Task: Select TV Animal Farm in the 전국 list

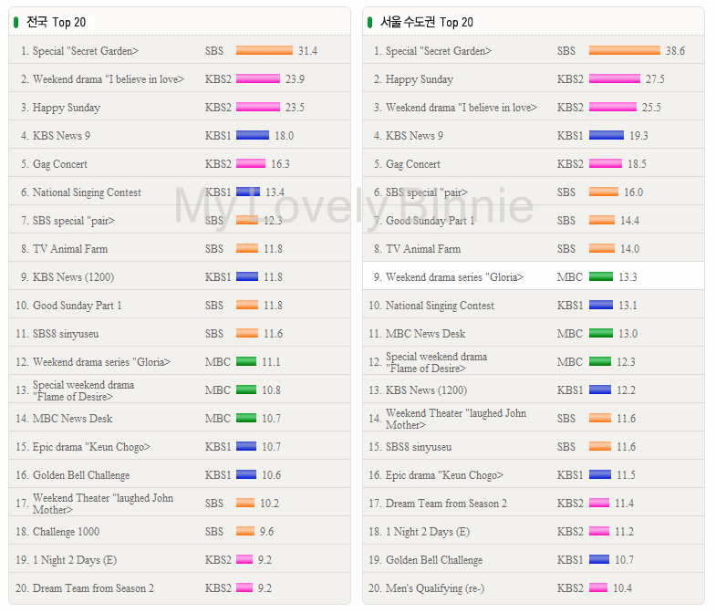Action: point(70,249)
